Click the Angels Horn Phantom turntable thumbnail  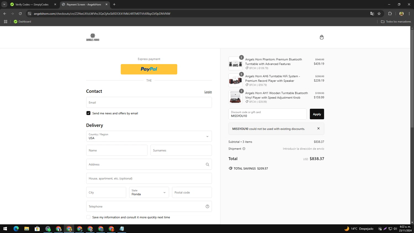click(235, 63)
